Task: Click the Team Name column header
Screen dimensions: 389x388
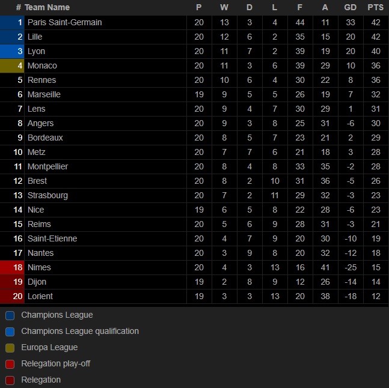Action: (47, 7)
